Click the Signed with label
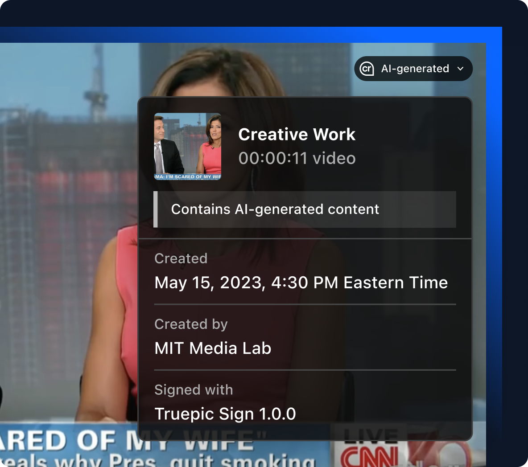The height and width of the screenshot is (467, 528). tap(194, 389)
